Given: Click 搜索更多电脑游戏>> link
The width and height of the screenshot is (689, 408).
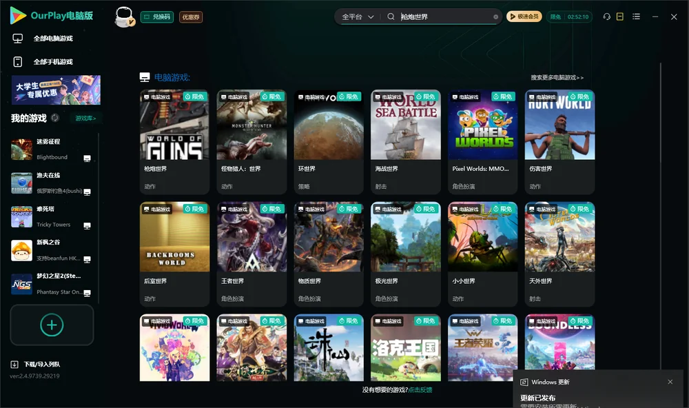Looking at the screenshot, I should tap(557, 77).
